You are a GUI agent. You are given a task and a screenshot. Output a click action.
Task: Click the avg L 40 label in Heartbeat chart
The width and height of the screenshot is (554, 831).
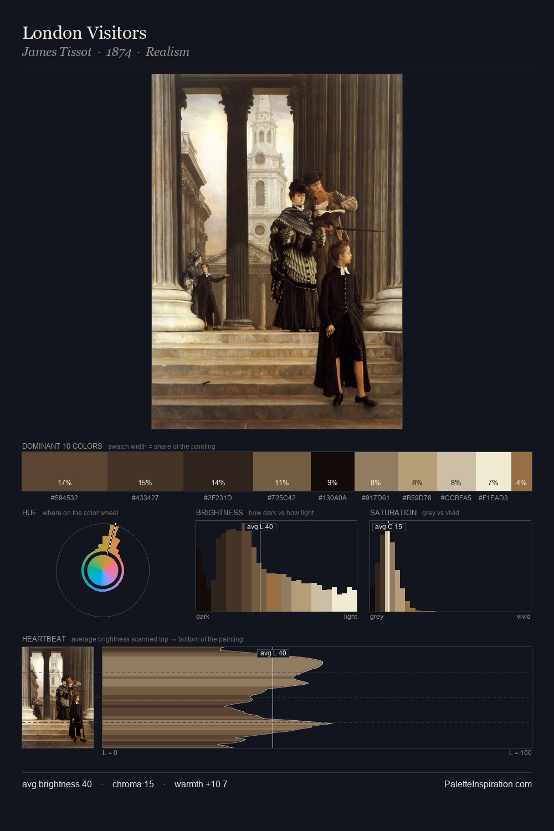point(273,653)
